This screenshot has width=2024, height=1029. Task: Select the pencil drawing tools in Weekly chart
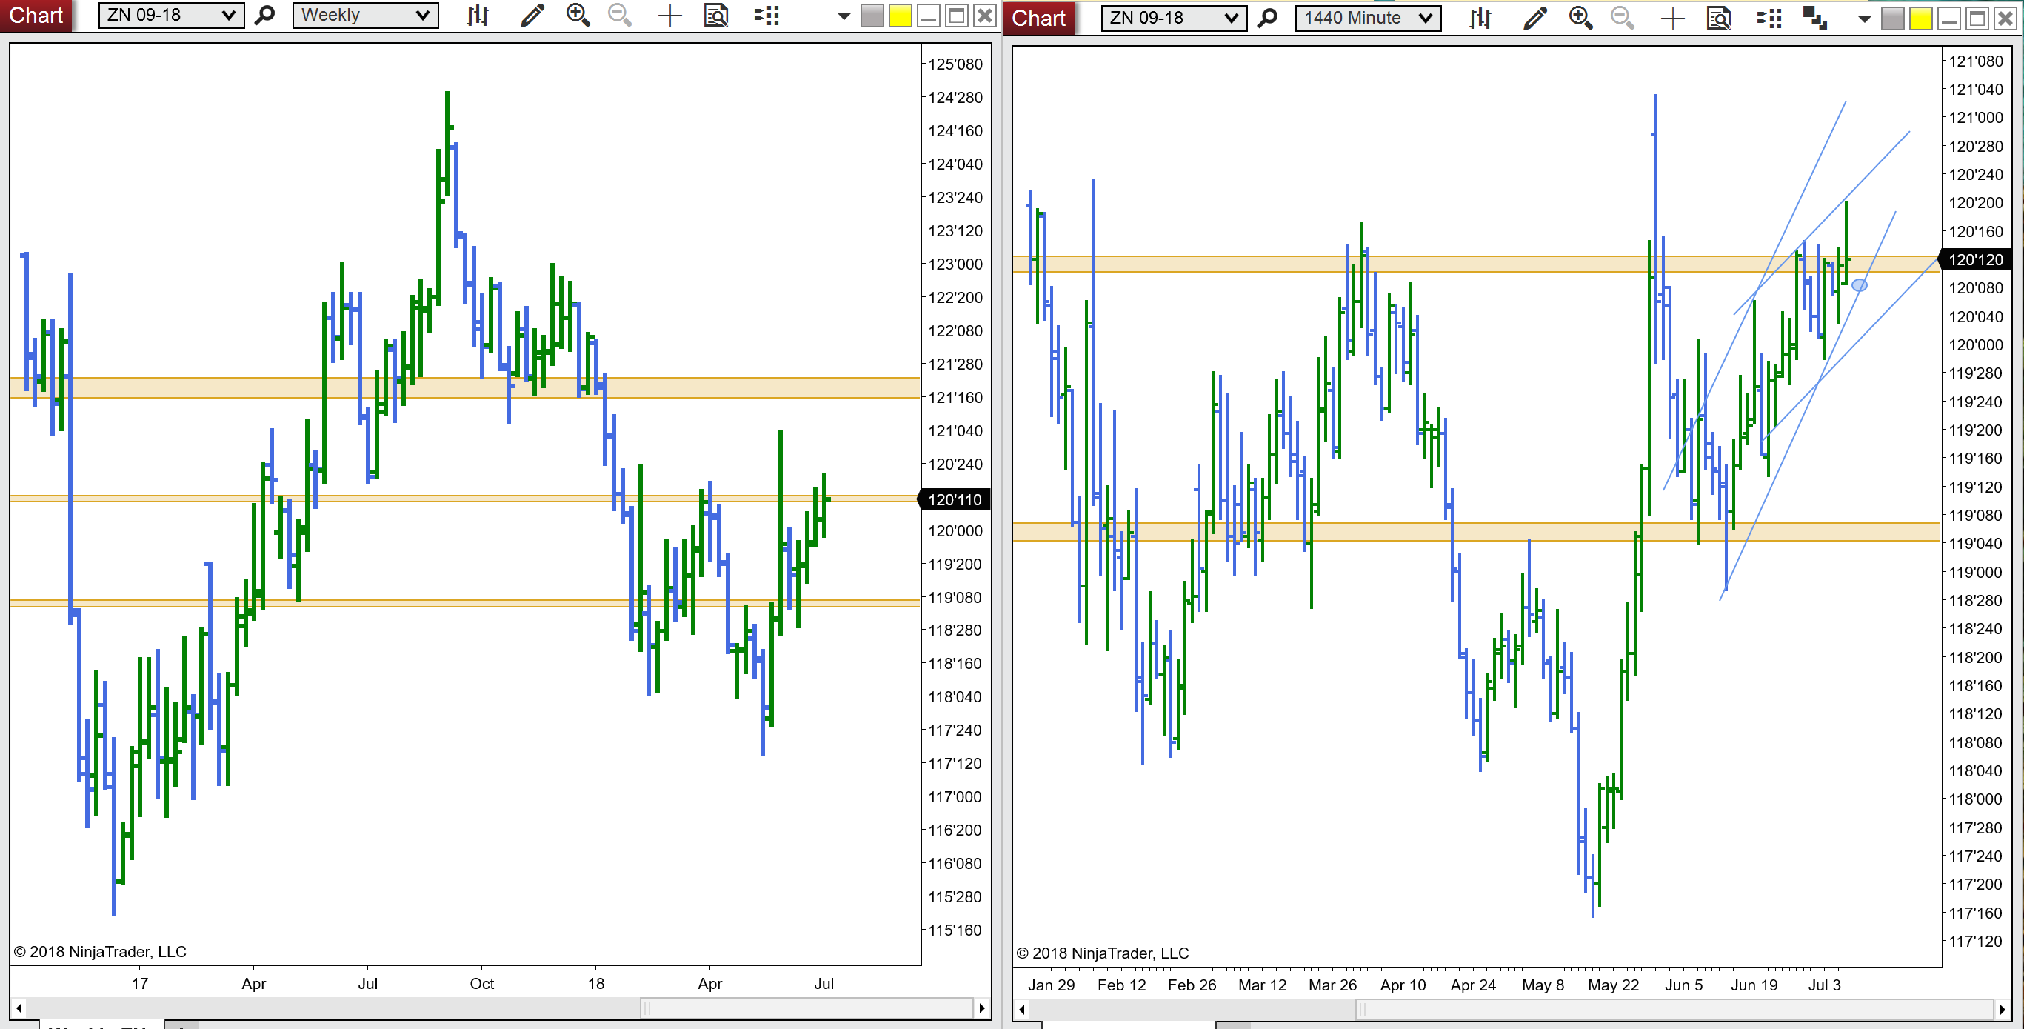[x=532, y=15]
